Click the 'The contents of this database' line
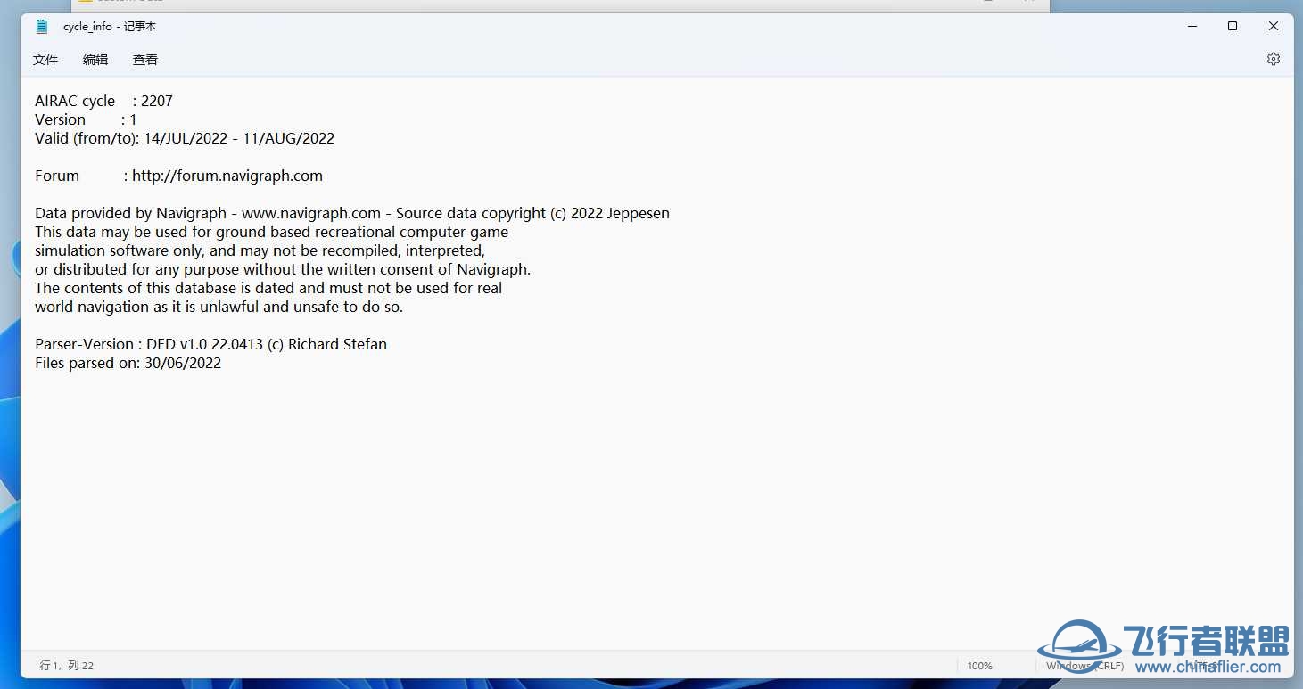 [x=268, y=288]
